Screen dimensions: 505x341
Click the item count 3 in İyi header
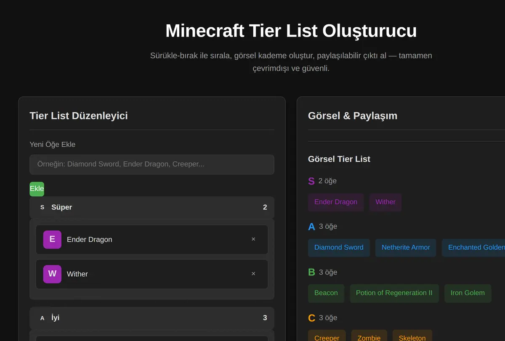(x=265, y=318)
